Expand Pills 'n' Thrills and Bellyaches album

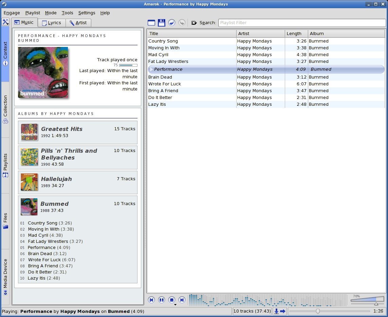click(x=78, y=157)
